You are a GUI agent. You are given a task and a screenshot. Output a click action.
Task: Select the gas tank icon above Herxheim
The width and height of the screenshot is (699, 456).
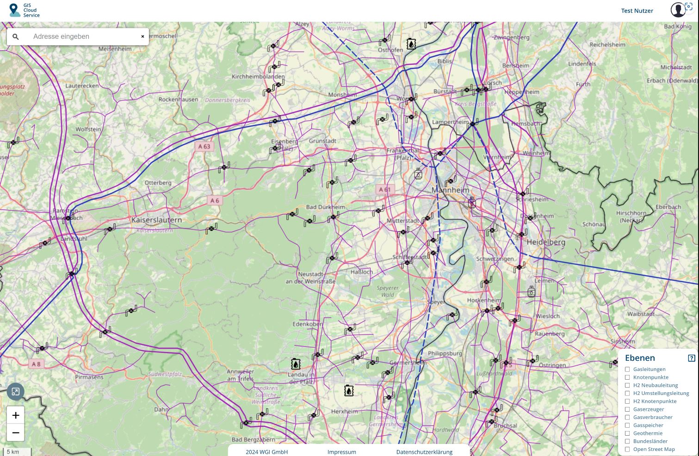[349, 391]
